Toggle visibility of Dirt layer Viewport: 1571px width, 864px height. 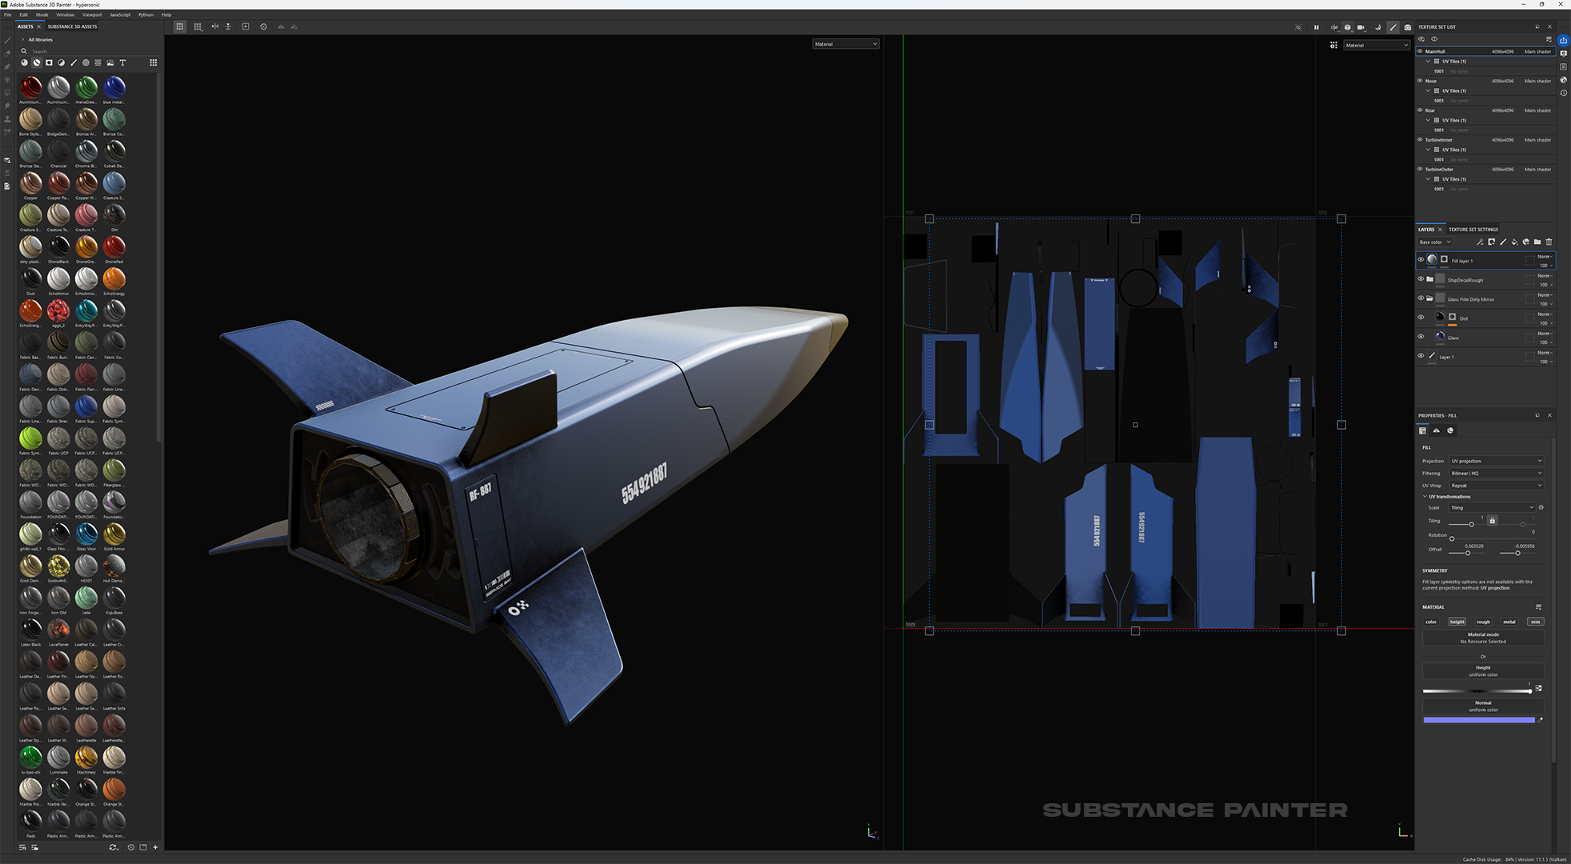point(1421,318)
